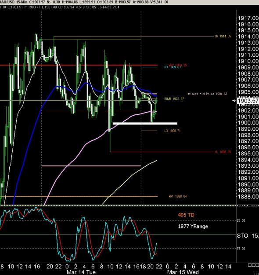This screenshot has width=259, height=275.
Task: Click the 75.00 stochastic scale value
Action: [241, 249]
